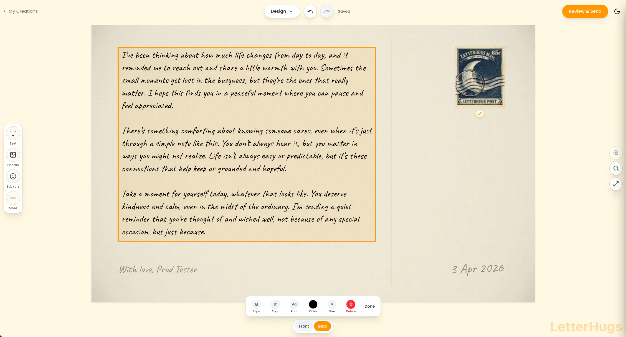Open the black text Color swatch
This screenshot has height=337, width=626.
tap(313, 307)
